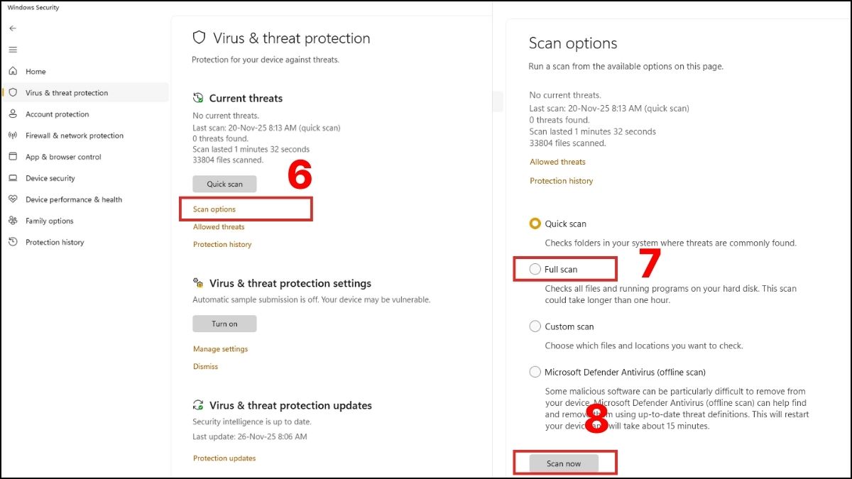Open Protection history from the sidebar
This screenshot has height=479, width=852.
[x=53, y=242]
